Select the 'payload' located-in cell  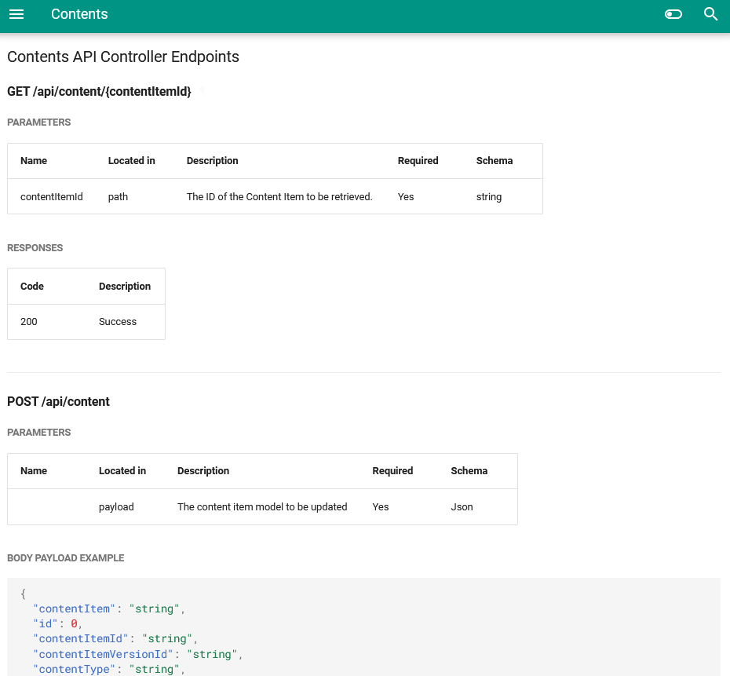pyautogui.click(x=116, y=506)
